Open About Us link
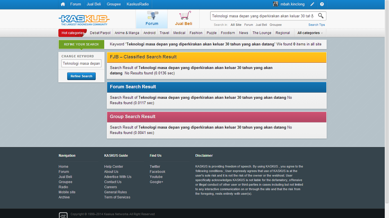The image size is (389, 218). (111, 172)
